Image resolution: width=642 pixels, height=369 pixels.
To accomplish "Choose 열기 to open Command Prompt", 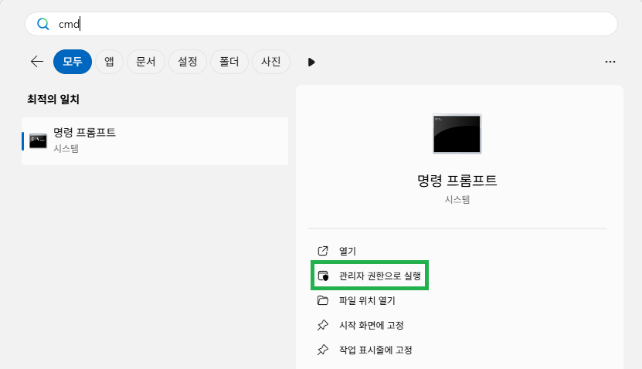I will tap(348, 251).
